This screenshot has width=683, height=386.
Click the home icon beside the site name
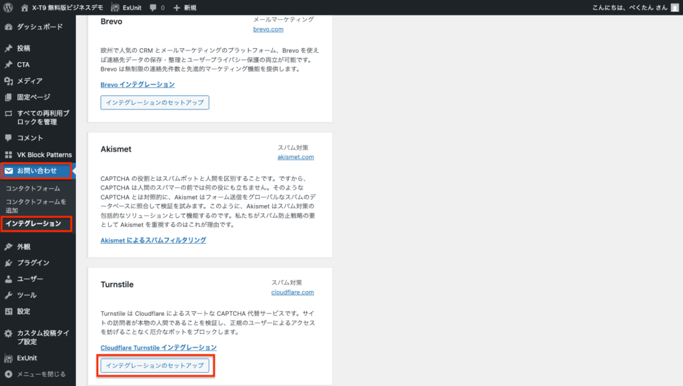pos(25,7)
